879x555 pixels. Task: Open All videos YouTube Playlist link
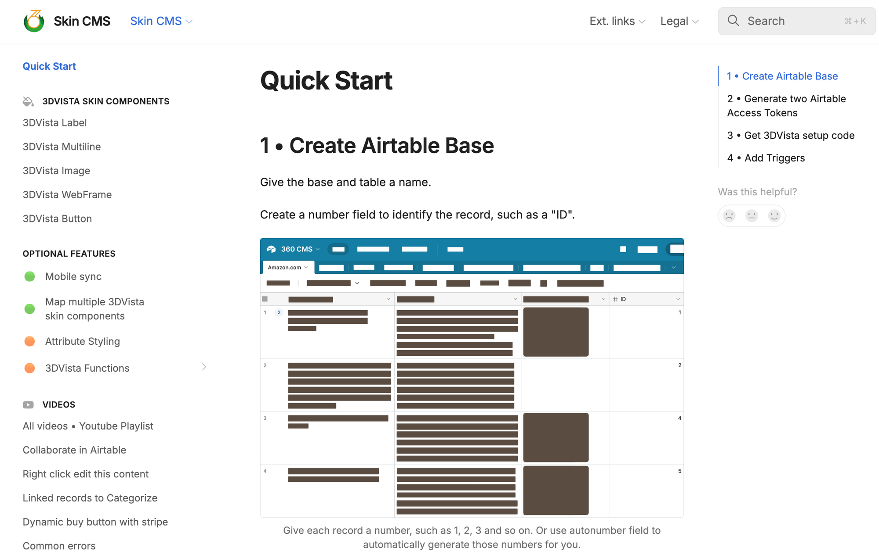pos(88,426)
